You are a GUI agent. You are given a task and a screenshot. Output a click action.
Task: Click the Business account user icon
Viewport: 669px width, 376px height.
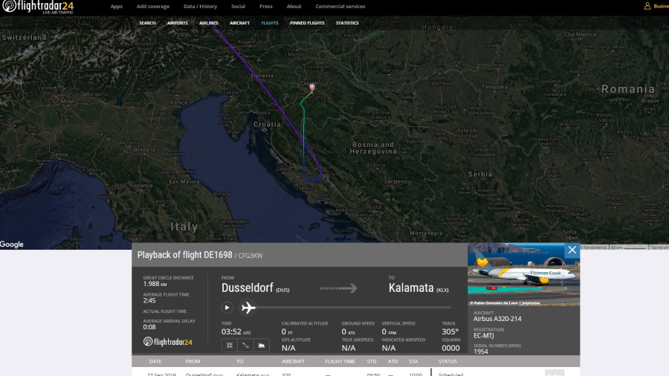(647, 6)
